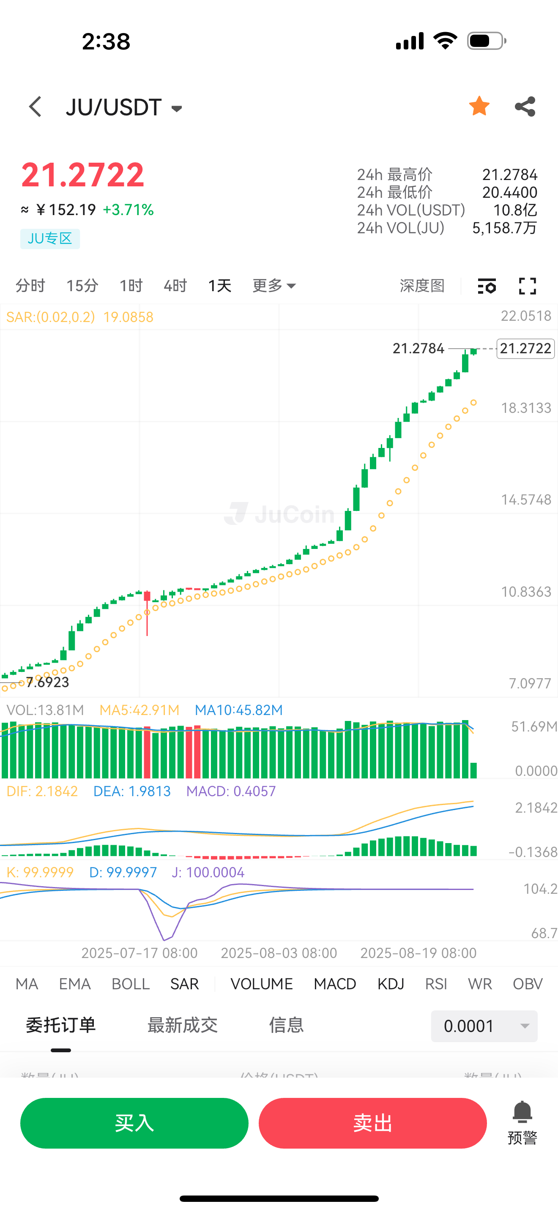
Task: Tap the 24h 最高价 21.2784 value
Action: point(509,175)
